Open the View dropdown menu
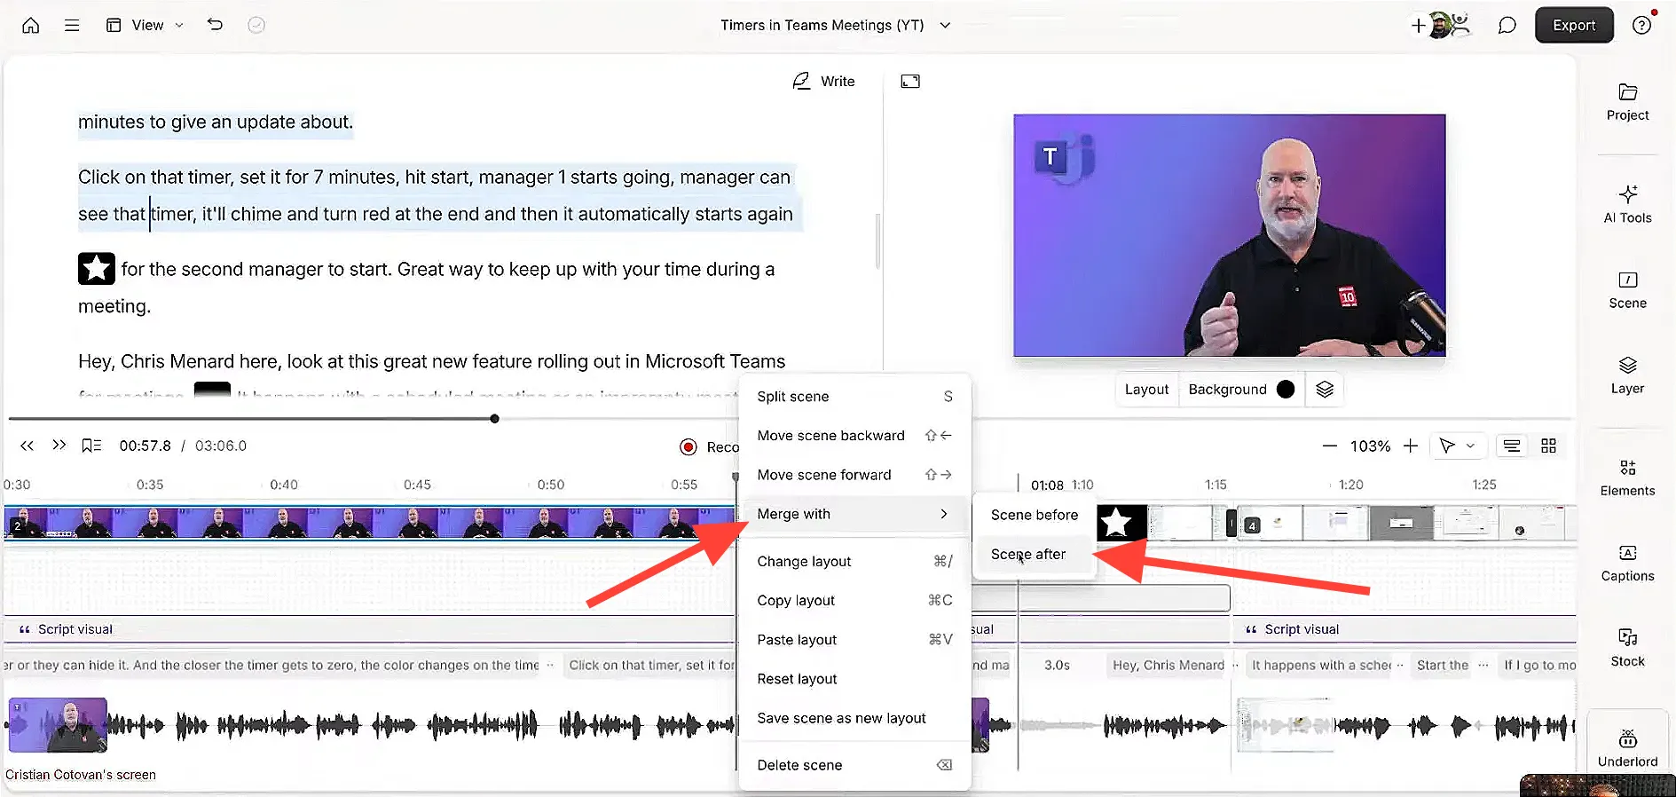The image size is (1676, 797). 145,25
